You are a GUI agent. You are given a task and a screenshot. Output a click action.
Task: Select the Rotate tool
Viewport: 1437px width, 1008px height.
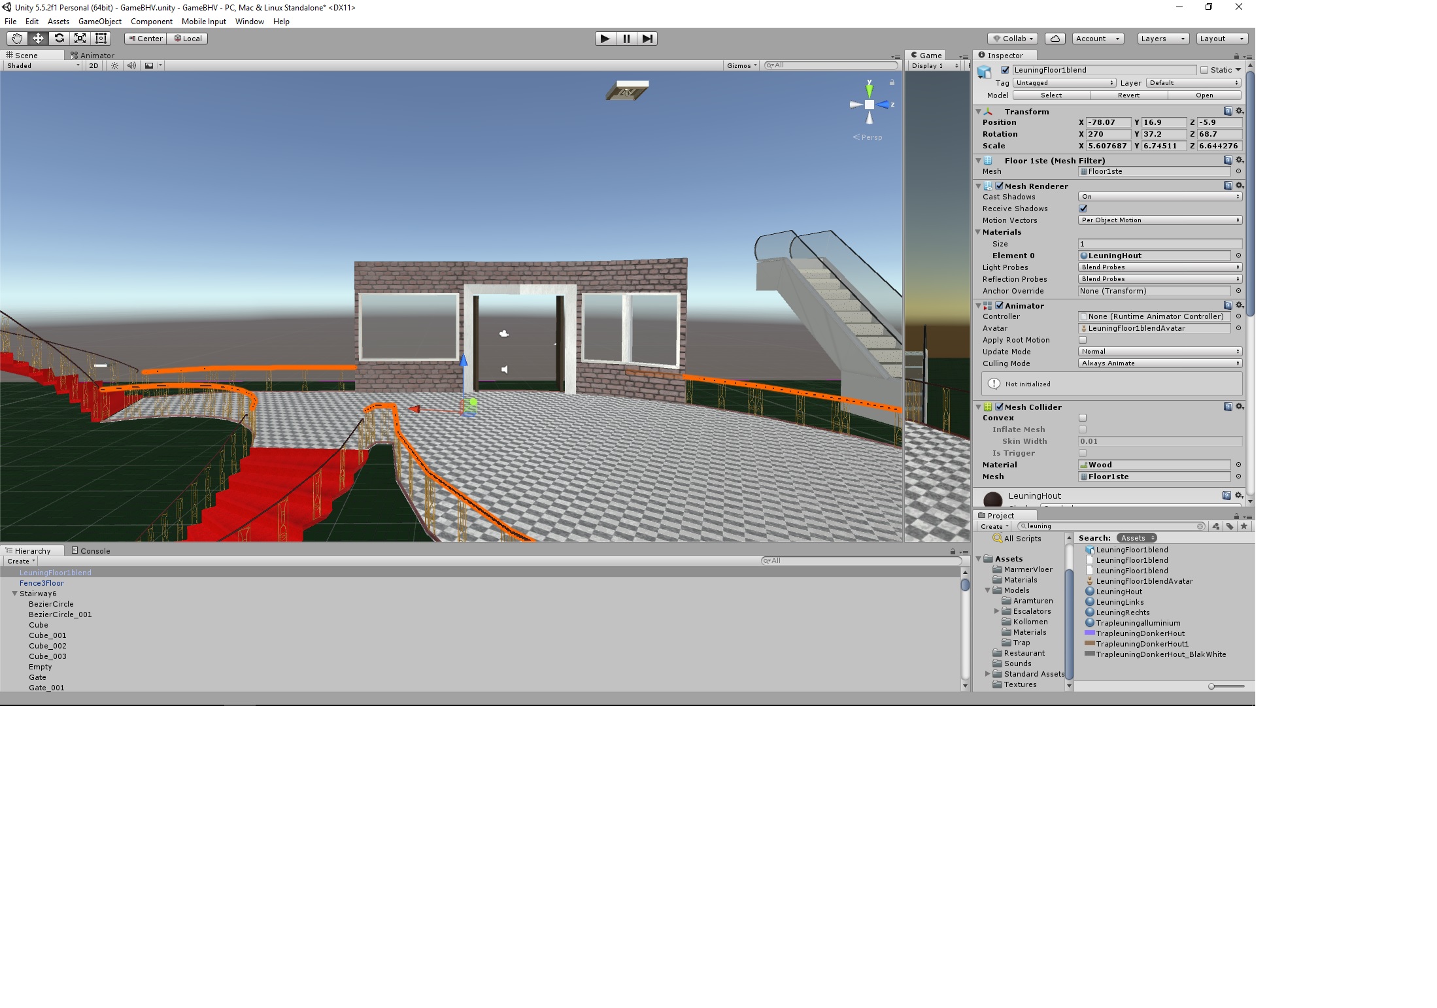pos(59,38)
